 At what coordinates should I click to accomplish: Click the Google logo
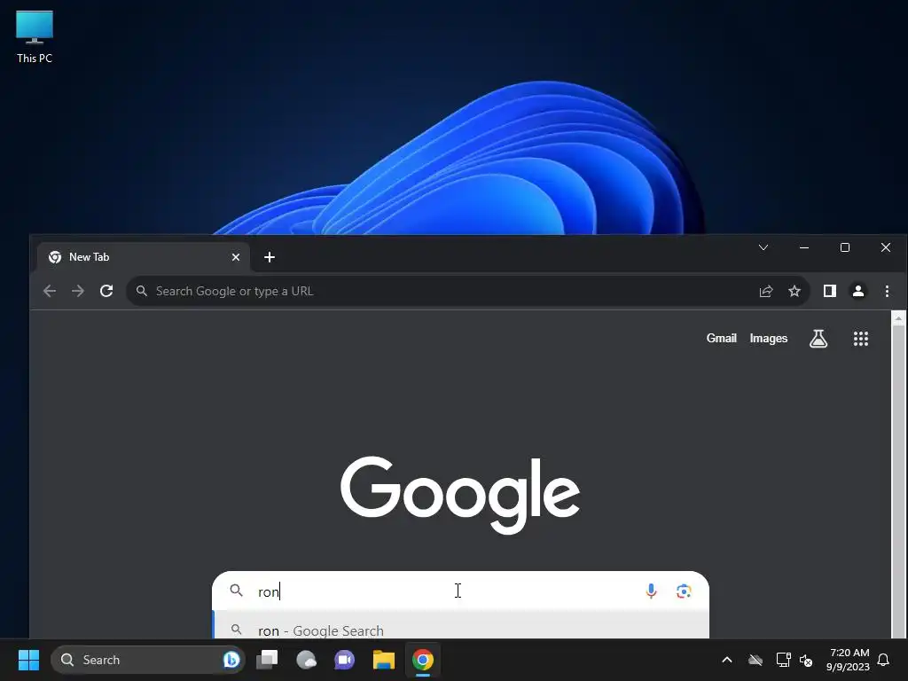(460, 494)
